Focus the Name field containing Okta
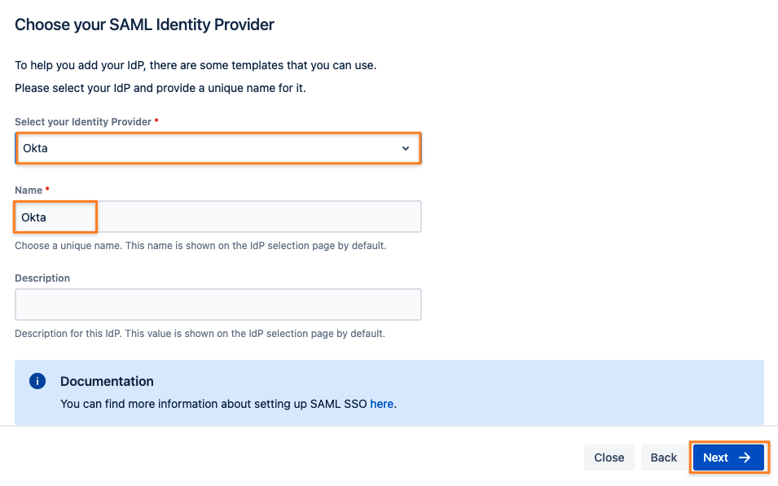Screen dimensions: 778x486 (x=218, y=217)
